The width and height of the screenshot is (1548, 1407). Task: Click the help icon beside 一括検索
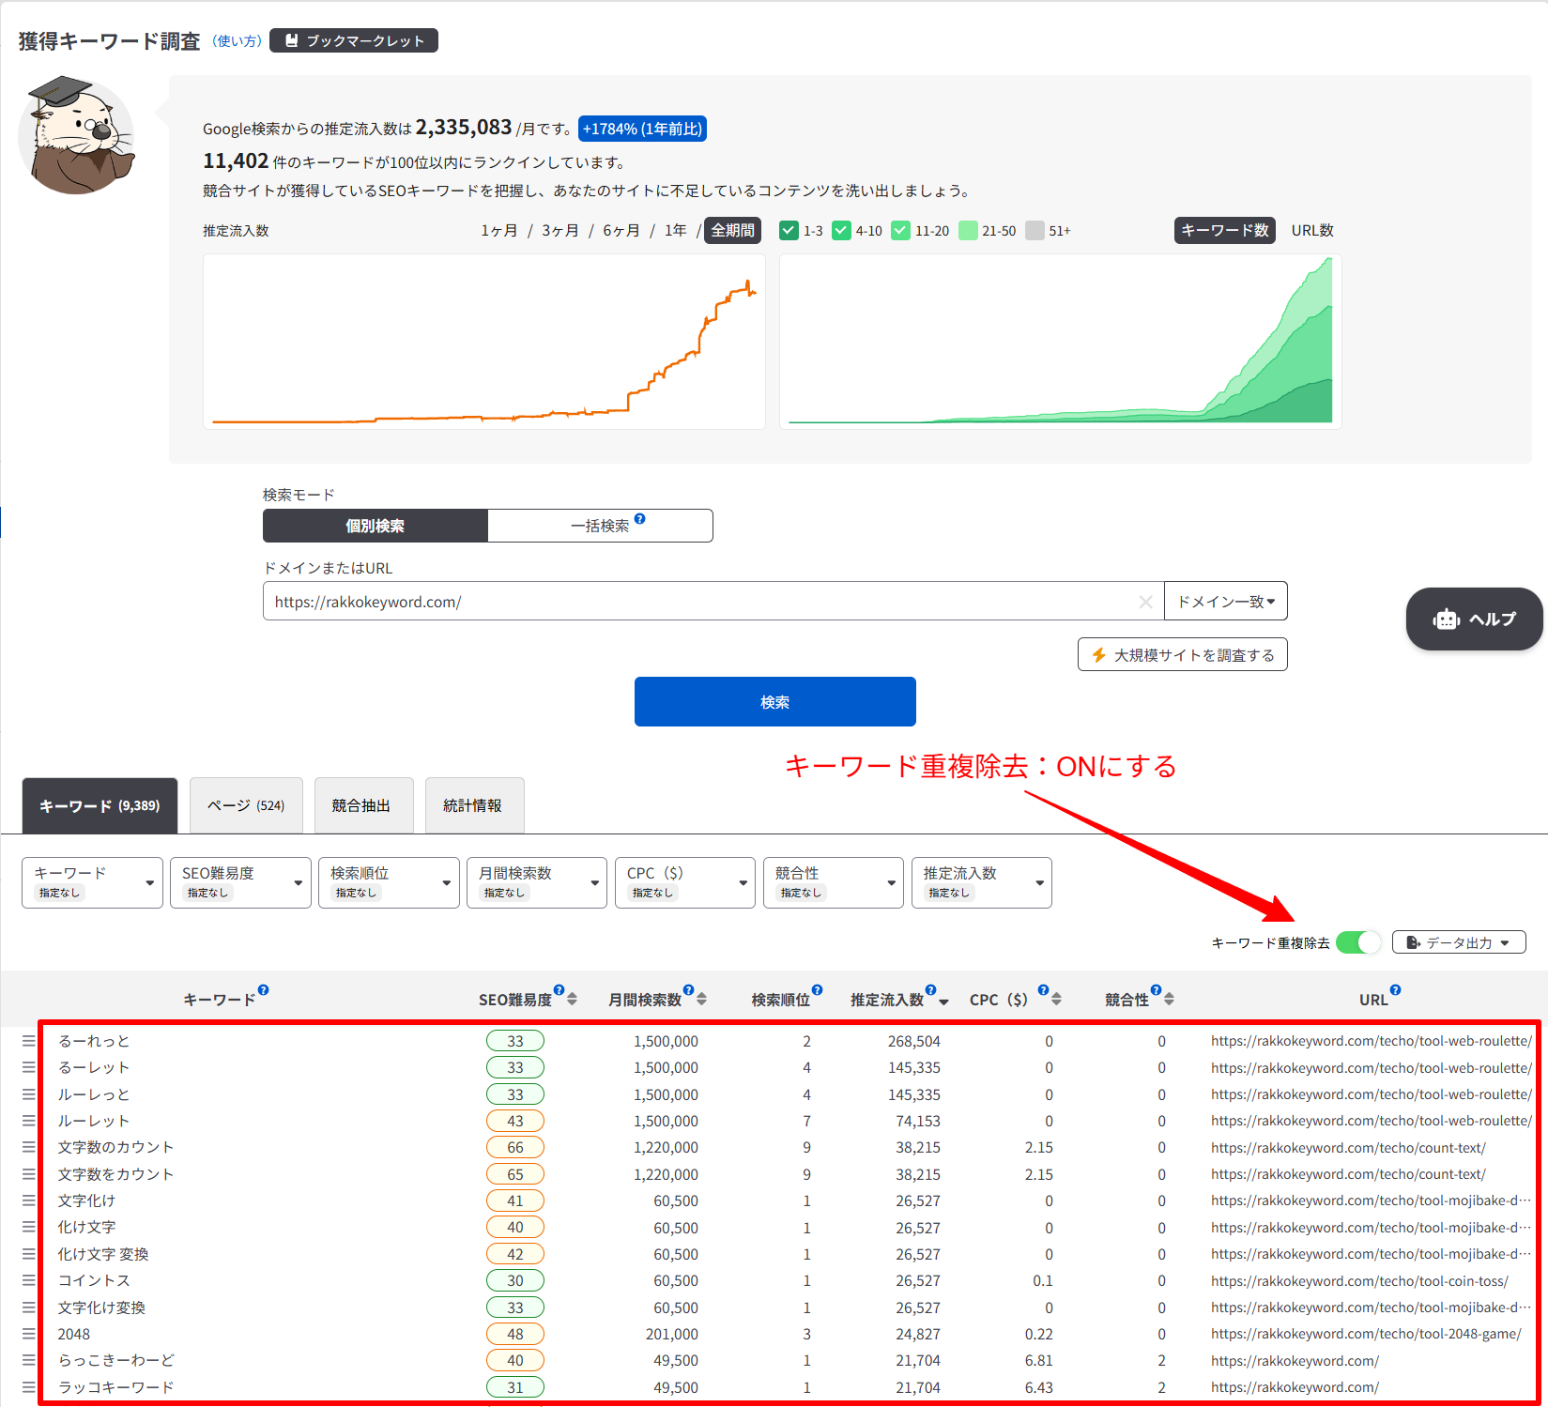(x=640, y=519)
